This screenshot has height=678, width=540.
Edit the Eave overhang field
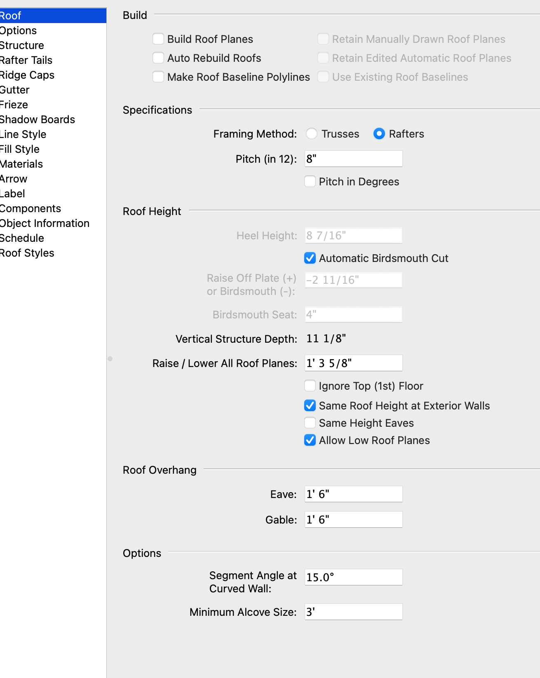(x=353, y=494)
